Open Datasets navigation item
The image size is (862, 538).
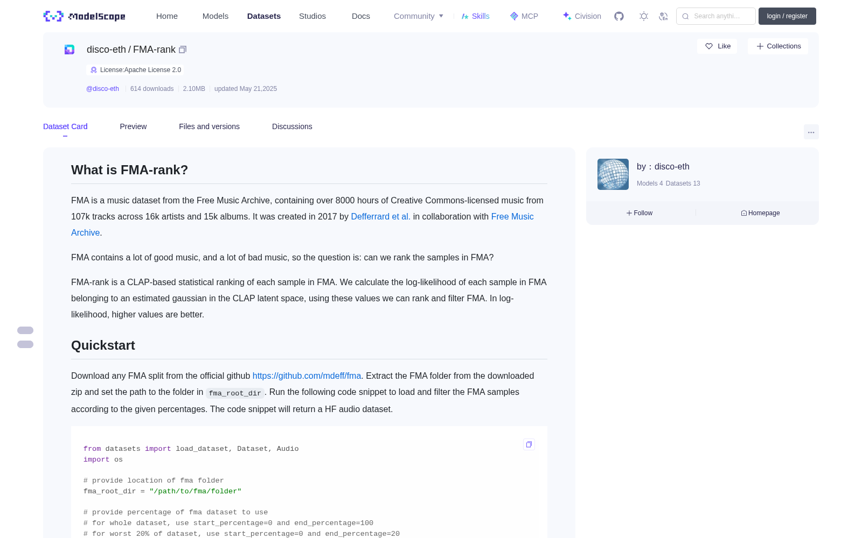point(264,16)
